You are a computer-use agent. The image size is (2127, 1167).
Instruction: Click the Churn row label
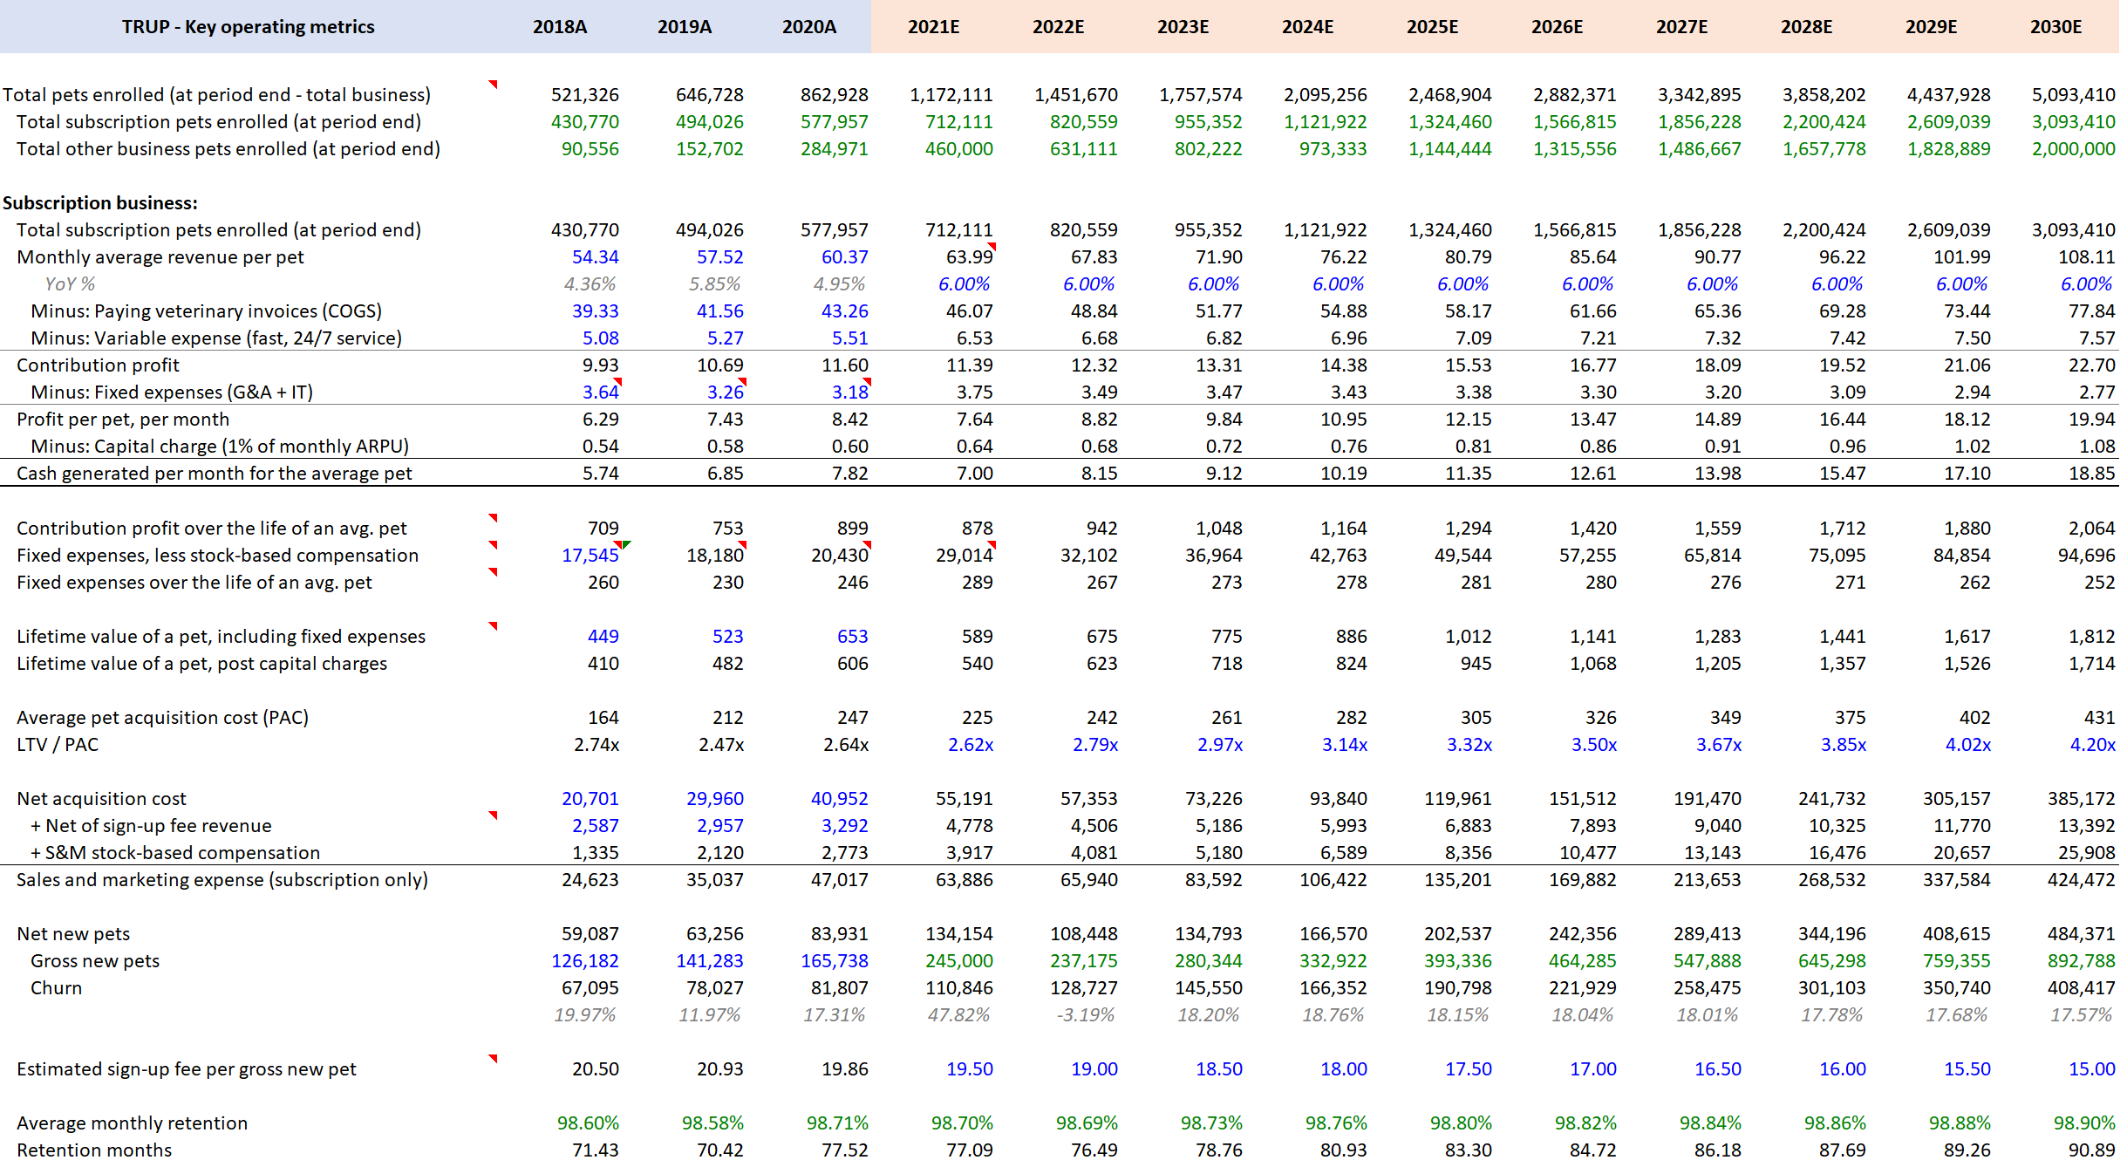pos(56,987)
